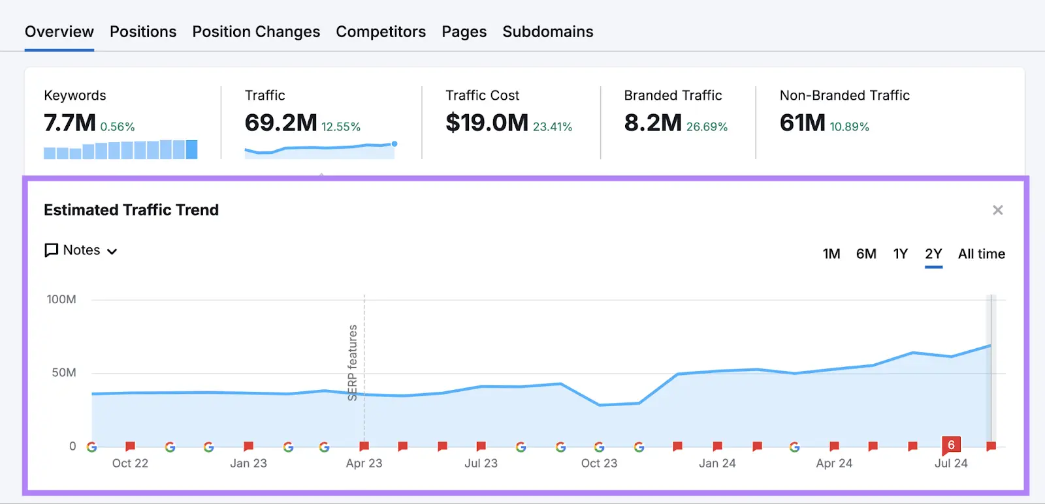The width and height of the screenshot is (1045, 504).
Task: Click the Branded Traffic 8.2M value
Action: tap(652, 123)
